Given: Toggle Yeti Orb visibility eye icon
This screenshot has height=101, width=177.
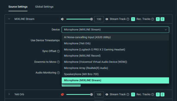Looking at the screenshot, I should (107, 94).
